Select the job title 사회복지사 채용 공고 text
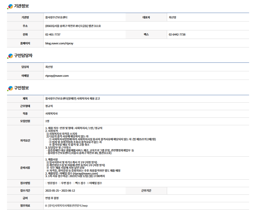Image resolution: width=260 pixels, height=210 pixels. pos(72,99)
